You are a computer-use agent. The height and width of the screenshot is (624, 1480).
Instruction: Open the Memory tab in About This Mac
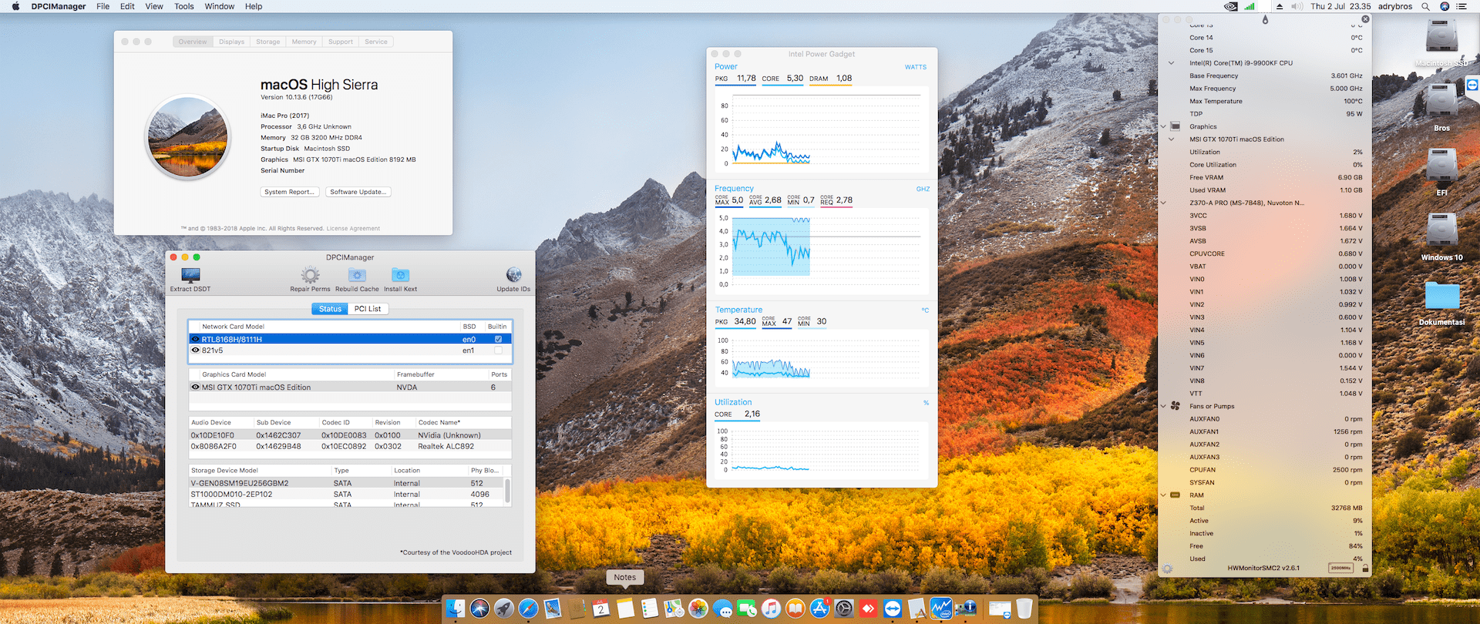click(304, 42)
